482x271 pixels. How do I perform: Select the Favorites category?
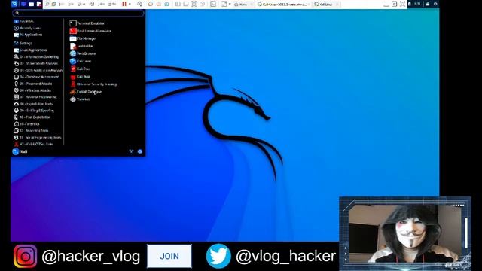coord(23,21)
